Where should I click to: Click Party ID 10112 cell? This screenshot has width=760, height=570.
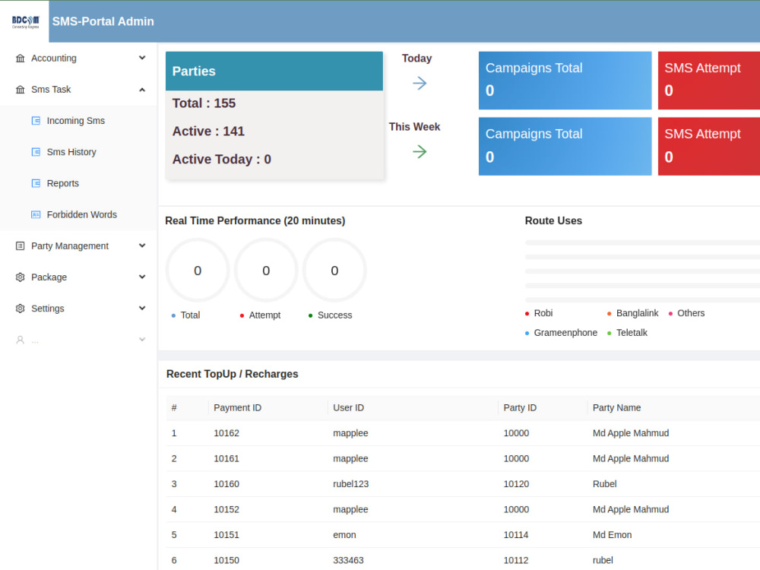(x=516, y=560)
